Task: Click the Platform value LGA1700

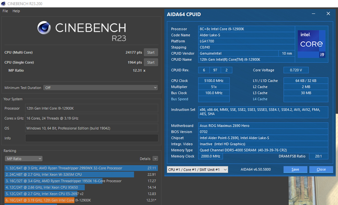Action: point(246,41)
